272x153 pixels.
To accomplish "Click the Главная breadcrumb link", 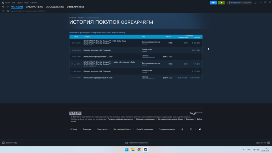I will (x=73, y=18).
